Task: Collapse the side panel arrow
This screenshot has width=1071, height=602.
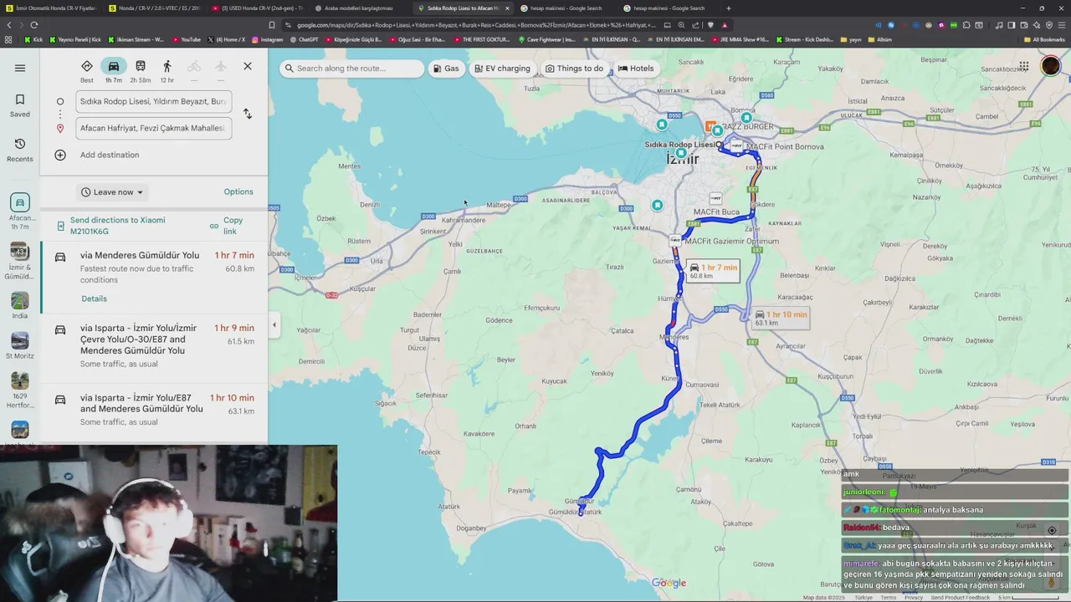Action: click(x=274, y=325)
